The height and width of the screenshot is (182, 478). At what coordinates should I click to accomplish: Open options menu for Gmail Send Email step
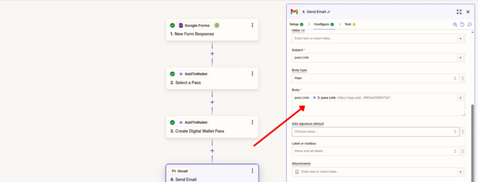(252, 171)
